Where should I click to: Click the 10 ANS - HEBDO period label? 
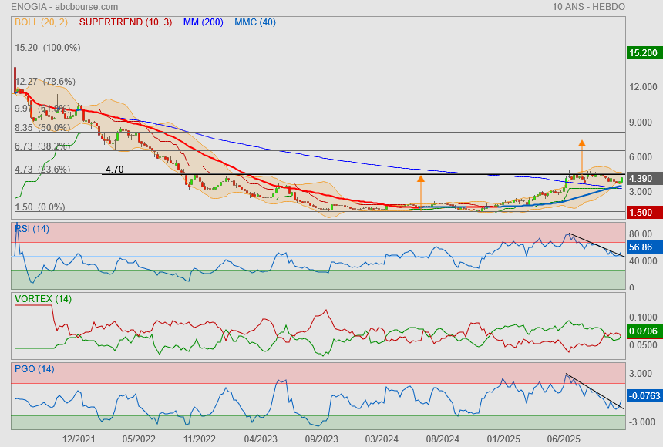pos(588,7)
